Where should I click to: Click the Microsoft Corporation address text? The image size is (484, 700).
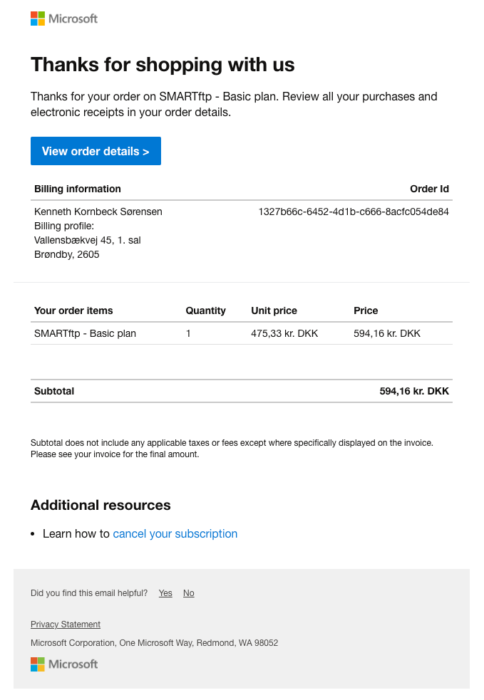pos(154,643)
